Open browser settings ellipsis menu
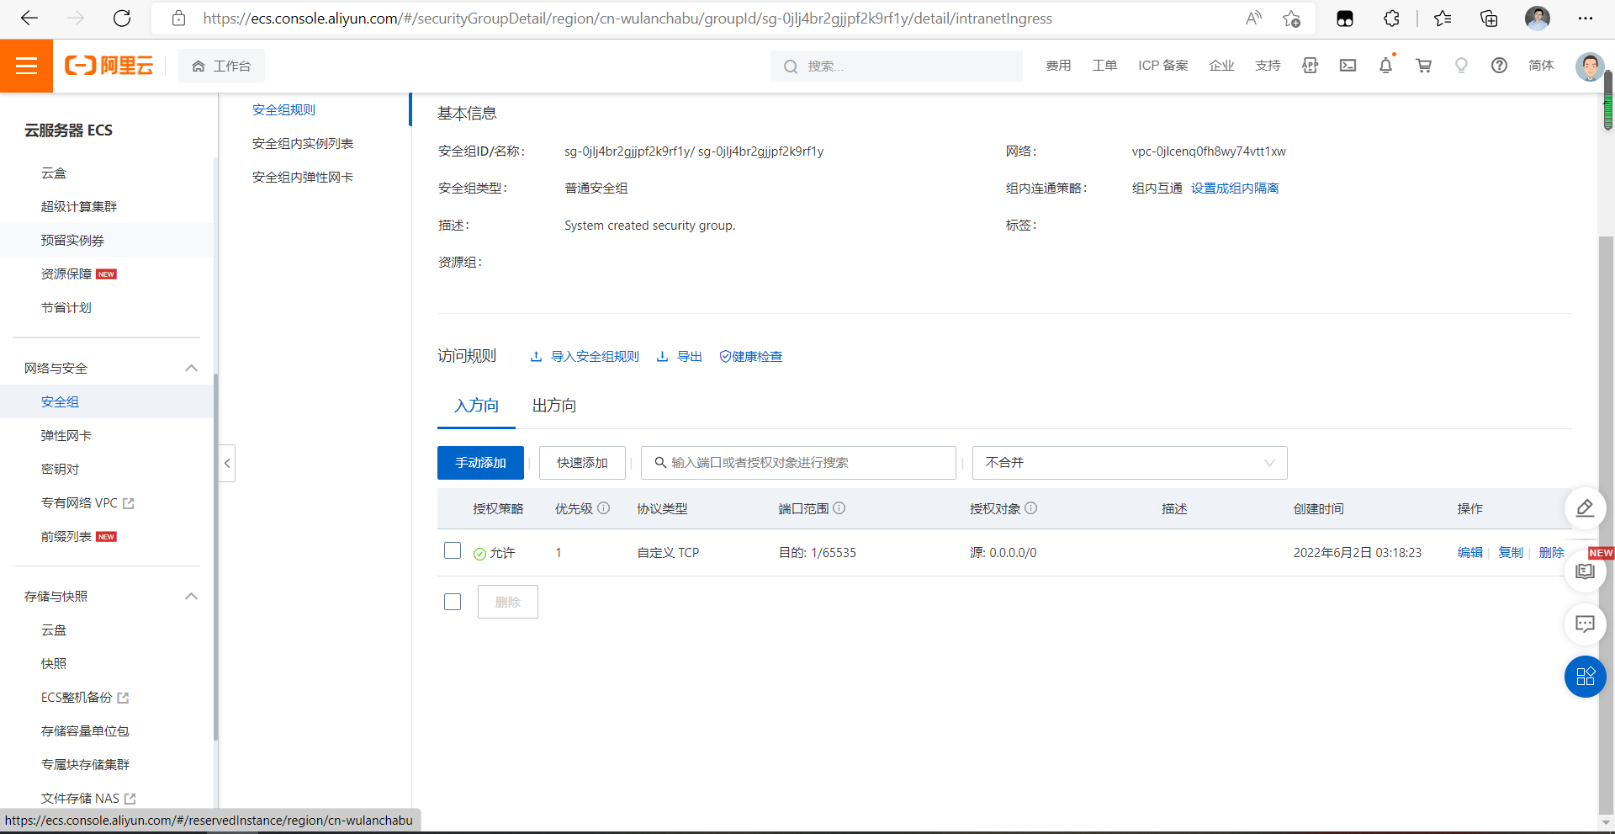Viewport: 1615px width, 834px height. click(1586, 19)
